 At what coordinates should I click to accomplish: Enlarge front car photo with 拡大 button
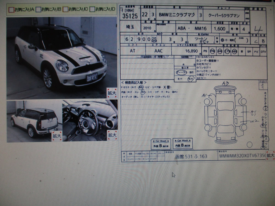[x=112, y=93]
